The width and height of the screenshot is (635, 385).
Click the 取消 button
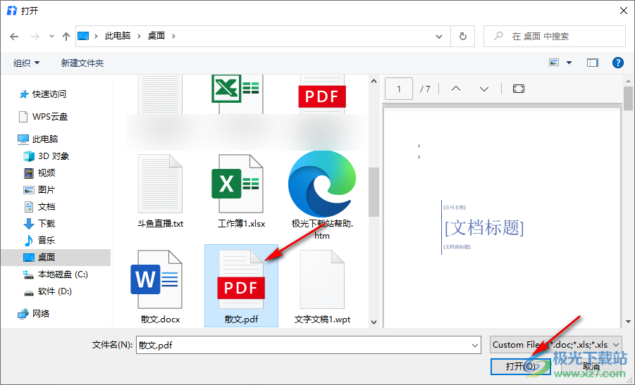(591, 367)
